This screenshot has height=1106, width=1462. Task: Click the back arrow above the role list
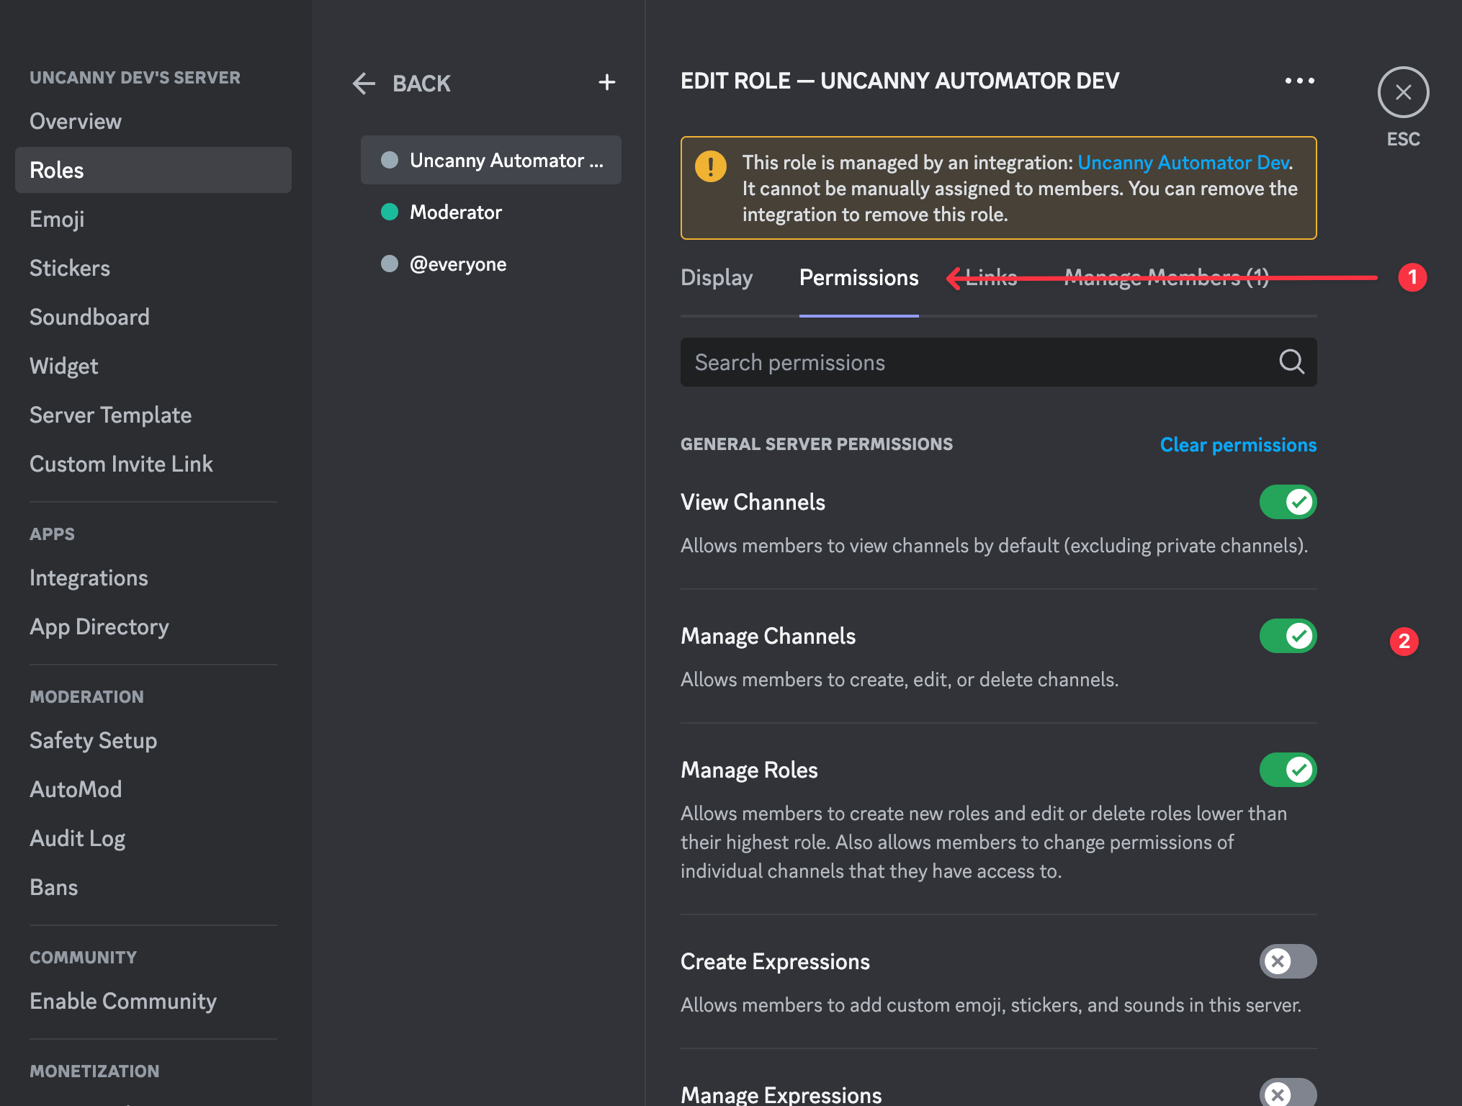(364, 84)
